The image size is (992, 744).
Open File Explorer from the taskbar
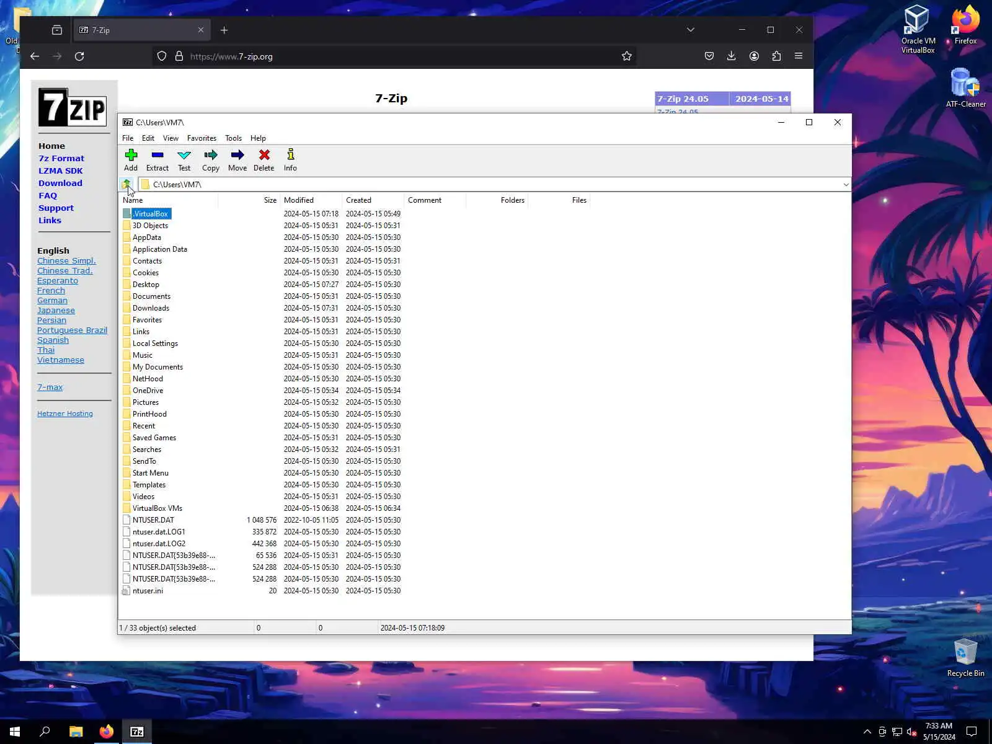click(76, 732)
